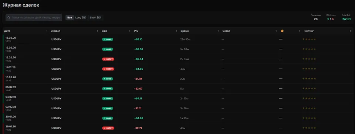
Task: Select the -32.71 P/L value
Action: tap(138, 128)
